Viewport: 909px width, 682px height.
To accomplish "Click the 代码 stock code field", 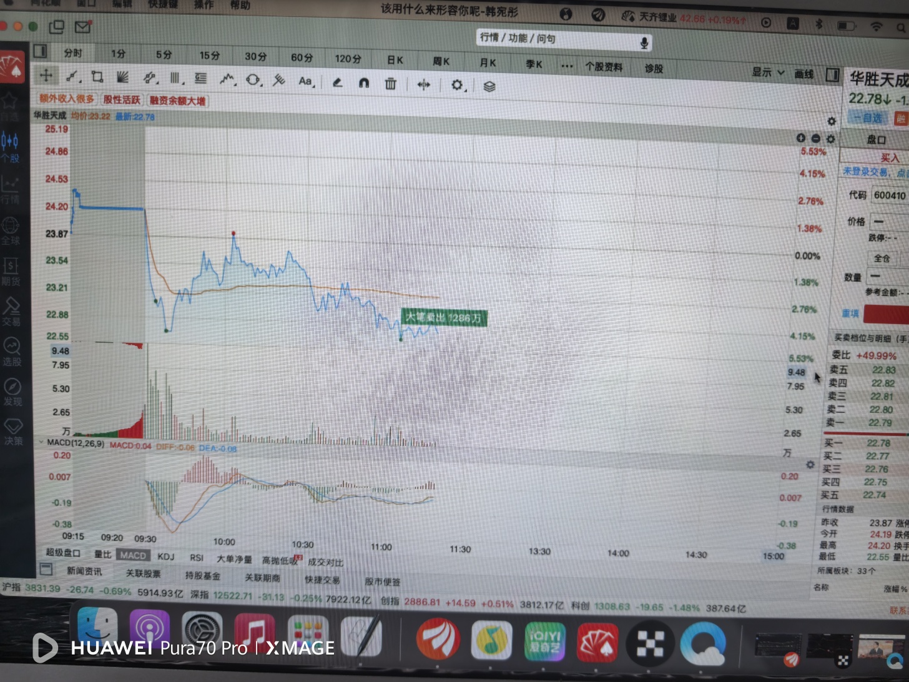I will tap(890, 195).
